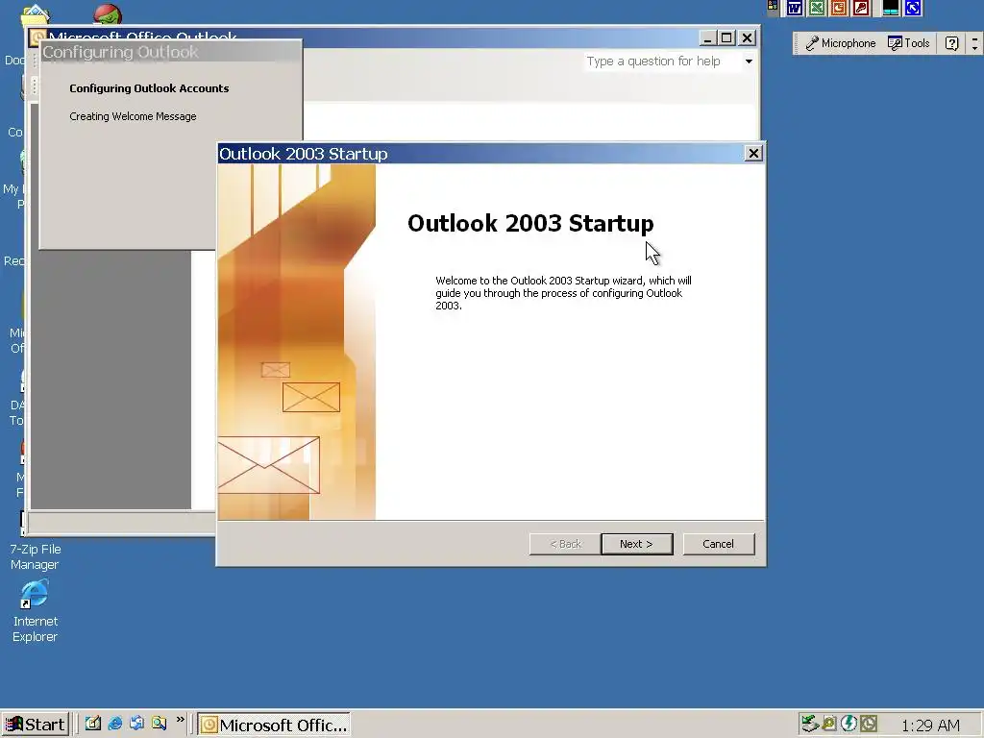Open Excel from the Office shortcut bar
984x738 pixels.
click(817, 8)
